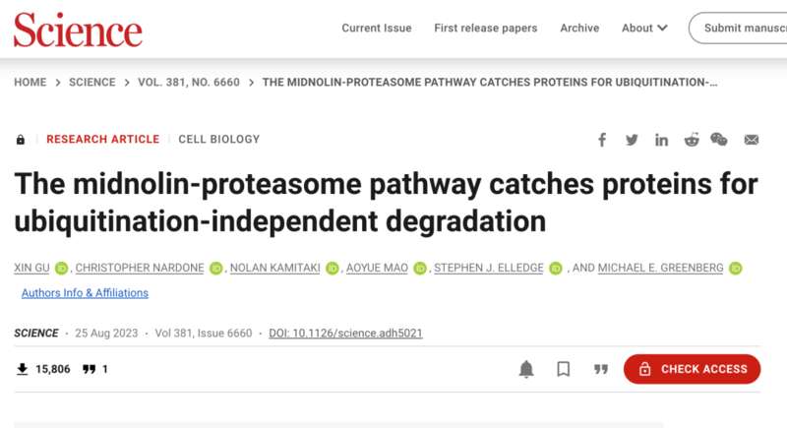Share article via WeChat icon

[719, 139]
